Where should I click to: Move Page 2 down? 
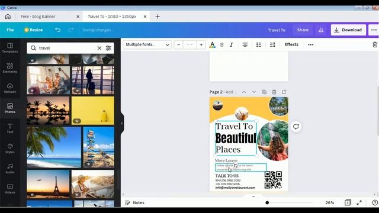[254, 92]
